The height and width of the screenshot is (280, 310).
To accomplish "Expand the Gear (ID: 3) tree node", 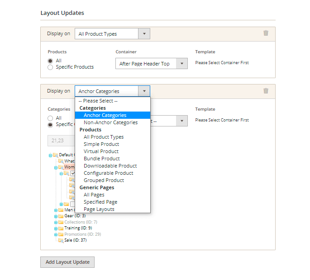I will (x=56, y=216).
